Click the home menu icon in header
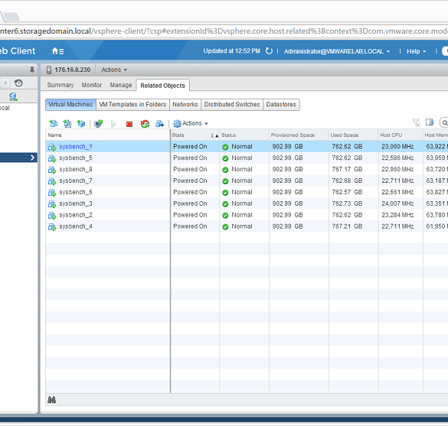448x426 pixels. 57,50
